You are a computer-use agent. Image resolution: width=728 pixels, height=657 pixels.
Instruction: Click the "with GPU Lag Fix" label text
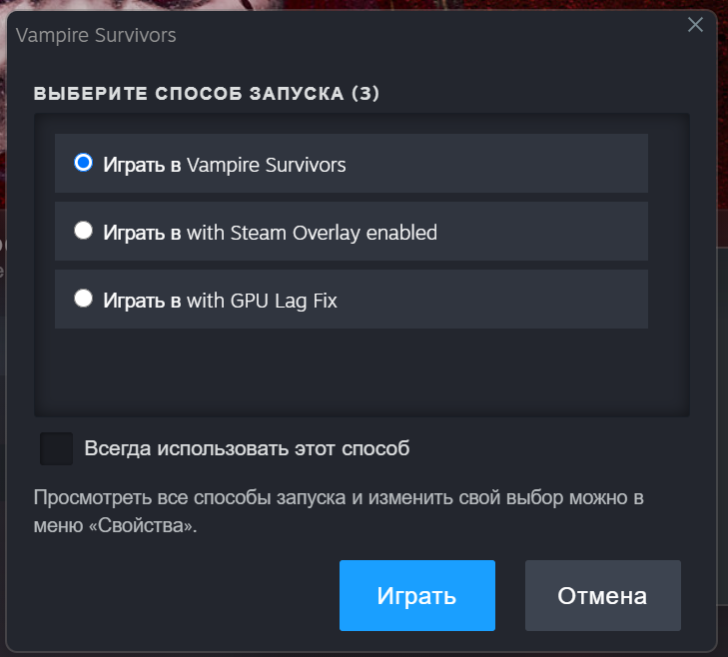click(x=220, y=300)
